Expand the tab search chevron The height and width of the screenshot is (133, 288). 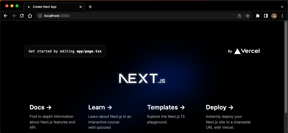[x=282, y=7]
